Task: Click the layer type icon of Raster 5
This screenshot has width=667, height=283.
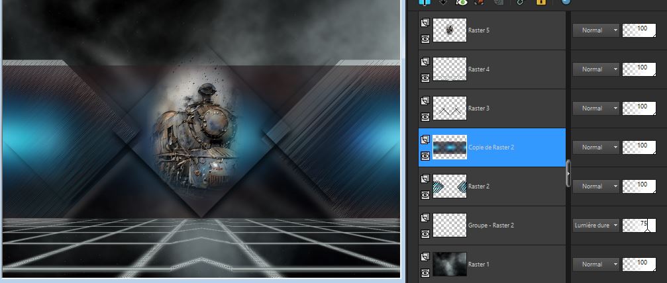Action: (x=425, y=23)
